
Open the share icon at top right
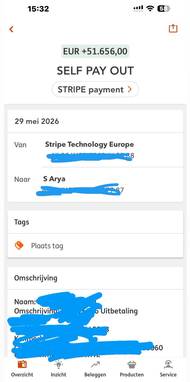(x=173, y=28)
